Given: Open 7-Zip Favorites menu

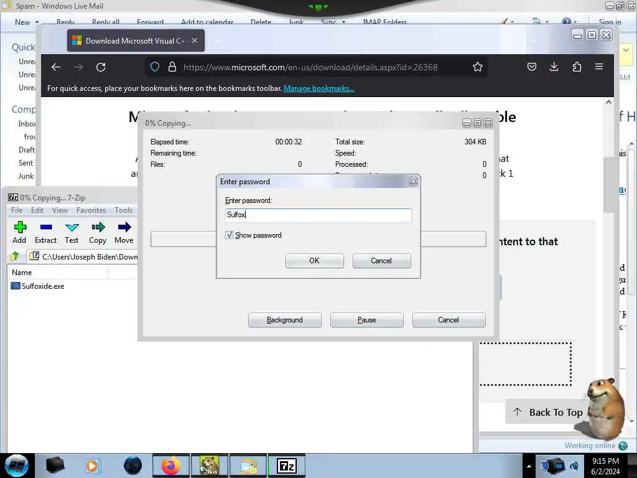Looking at the screenshot, I should pos(91,210).
